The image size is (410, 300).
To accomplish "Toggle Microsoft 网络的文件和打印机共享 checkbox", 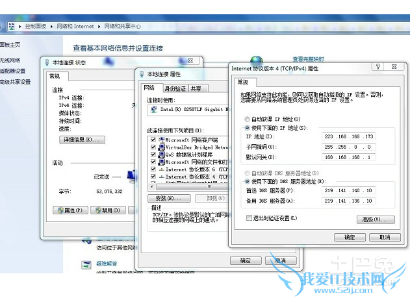I will (153, 162).
